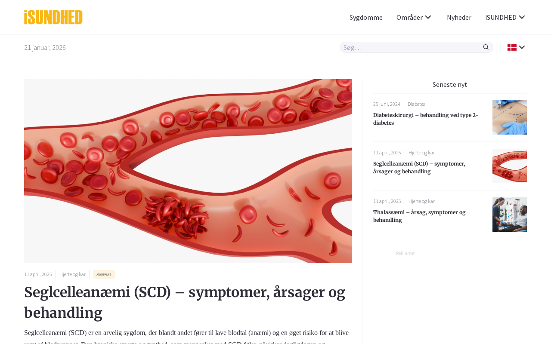Expand the iSUNDHED menu chevron

click(x=522, y=17)
